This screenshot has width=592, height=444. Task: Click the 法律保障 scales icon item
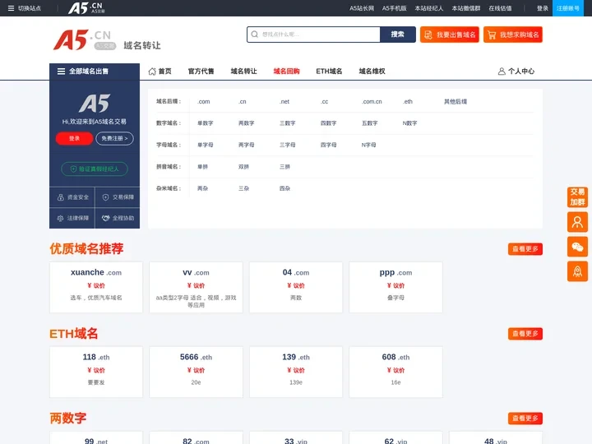point(72,218)
